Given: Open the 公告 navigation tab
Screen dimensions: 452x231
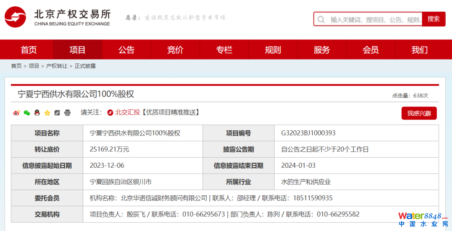Looking at the screenshot, I should 126,50.
